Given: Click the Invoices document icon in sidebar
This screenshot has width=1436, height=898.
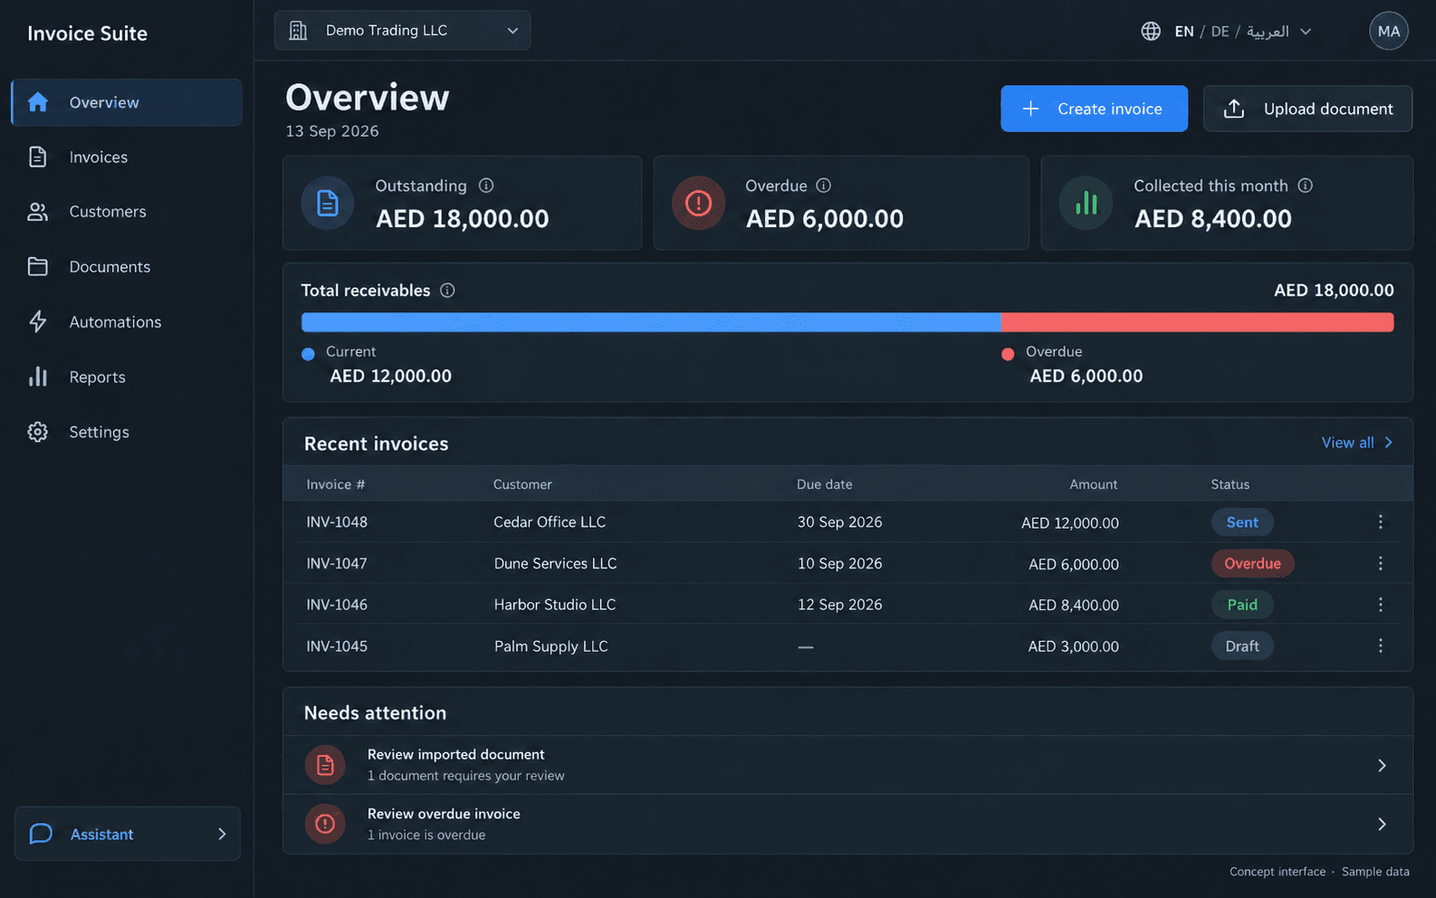Looking at the screenshot, I should click(x=37, y=157).
